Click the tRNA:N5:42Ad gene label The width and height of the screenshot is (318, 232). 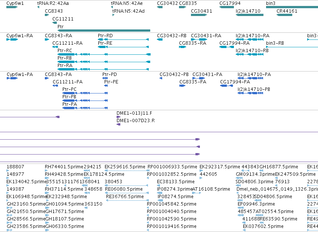tap(129, 11)
